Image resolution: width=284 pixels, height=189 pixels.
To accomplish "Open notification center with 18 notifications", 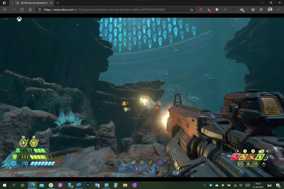I will click(278, 185).
